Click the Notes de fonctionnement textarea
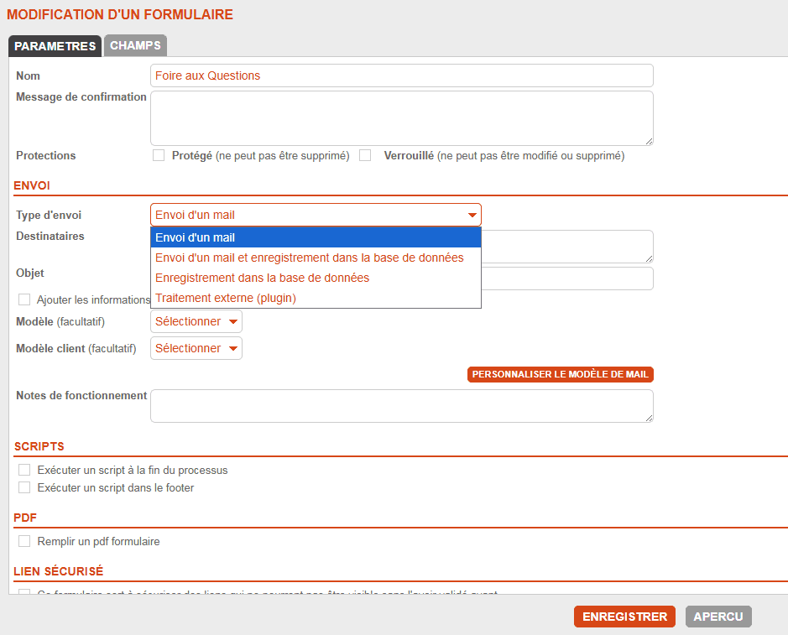The image size is (788, 635). (401, 406)
